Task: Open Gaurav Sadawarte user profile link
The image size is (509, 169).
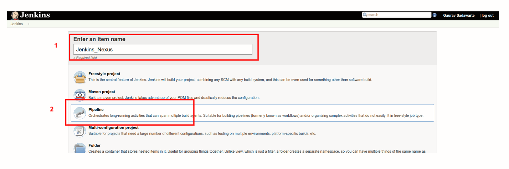Action: [459, 16]
